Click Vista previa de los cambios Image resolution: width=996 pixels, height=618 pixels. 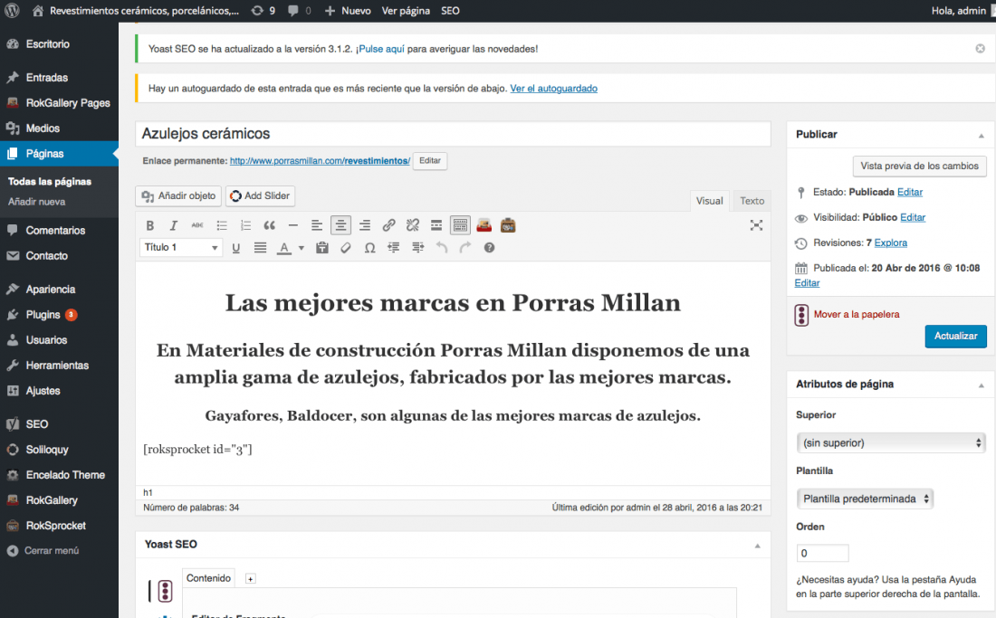pyautogui.click(x=919, y=166)
